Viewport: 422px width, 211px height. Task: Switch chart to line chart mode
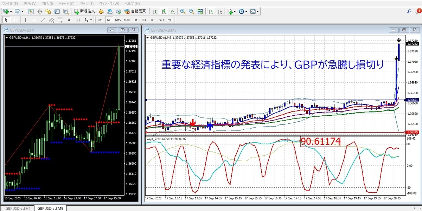(173, 12)
